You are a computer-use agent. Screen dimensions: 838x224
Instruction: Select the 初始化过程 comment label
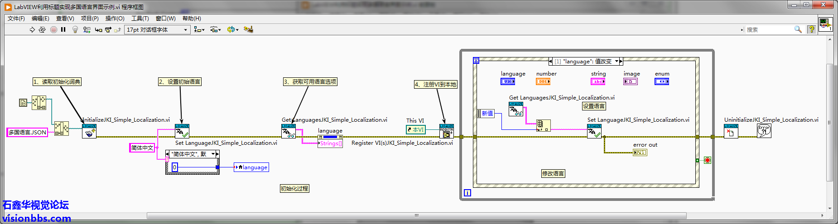[294, 188]
